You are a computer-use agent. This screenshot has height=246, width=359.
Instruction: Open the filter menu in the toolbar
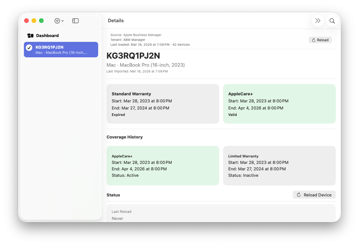[57, 21]
